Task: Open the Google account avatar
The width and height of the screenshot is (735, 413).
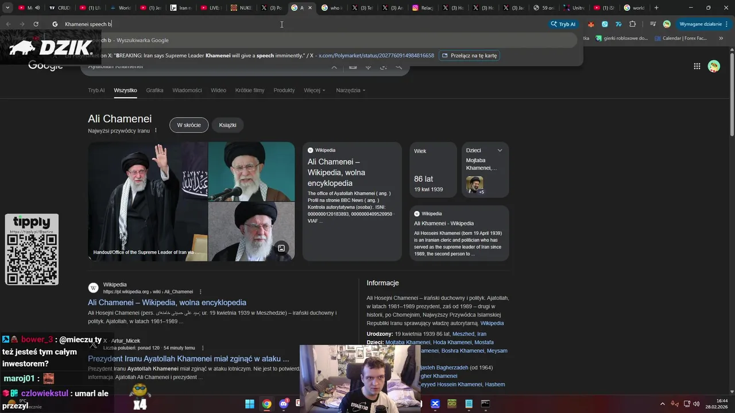Action: (714, 67)
